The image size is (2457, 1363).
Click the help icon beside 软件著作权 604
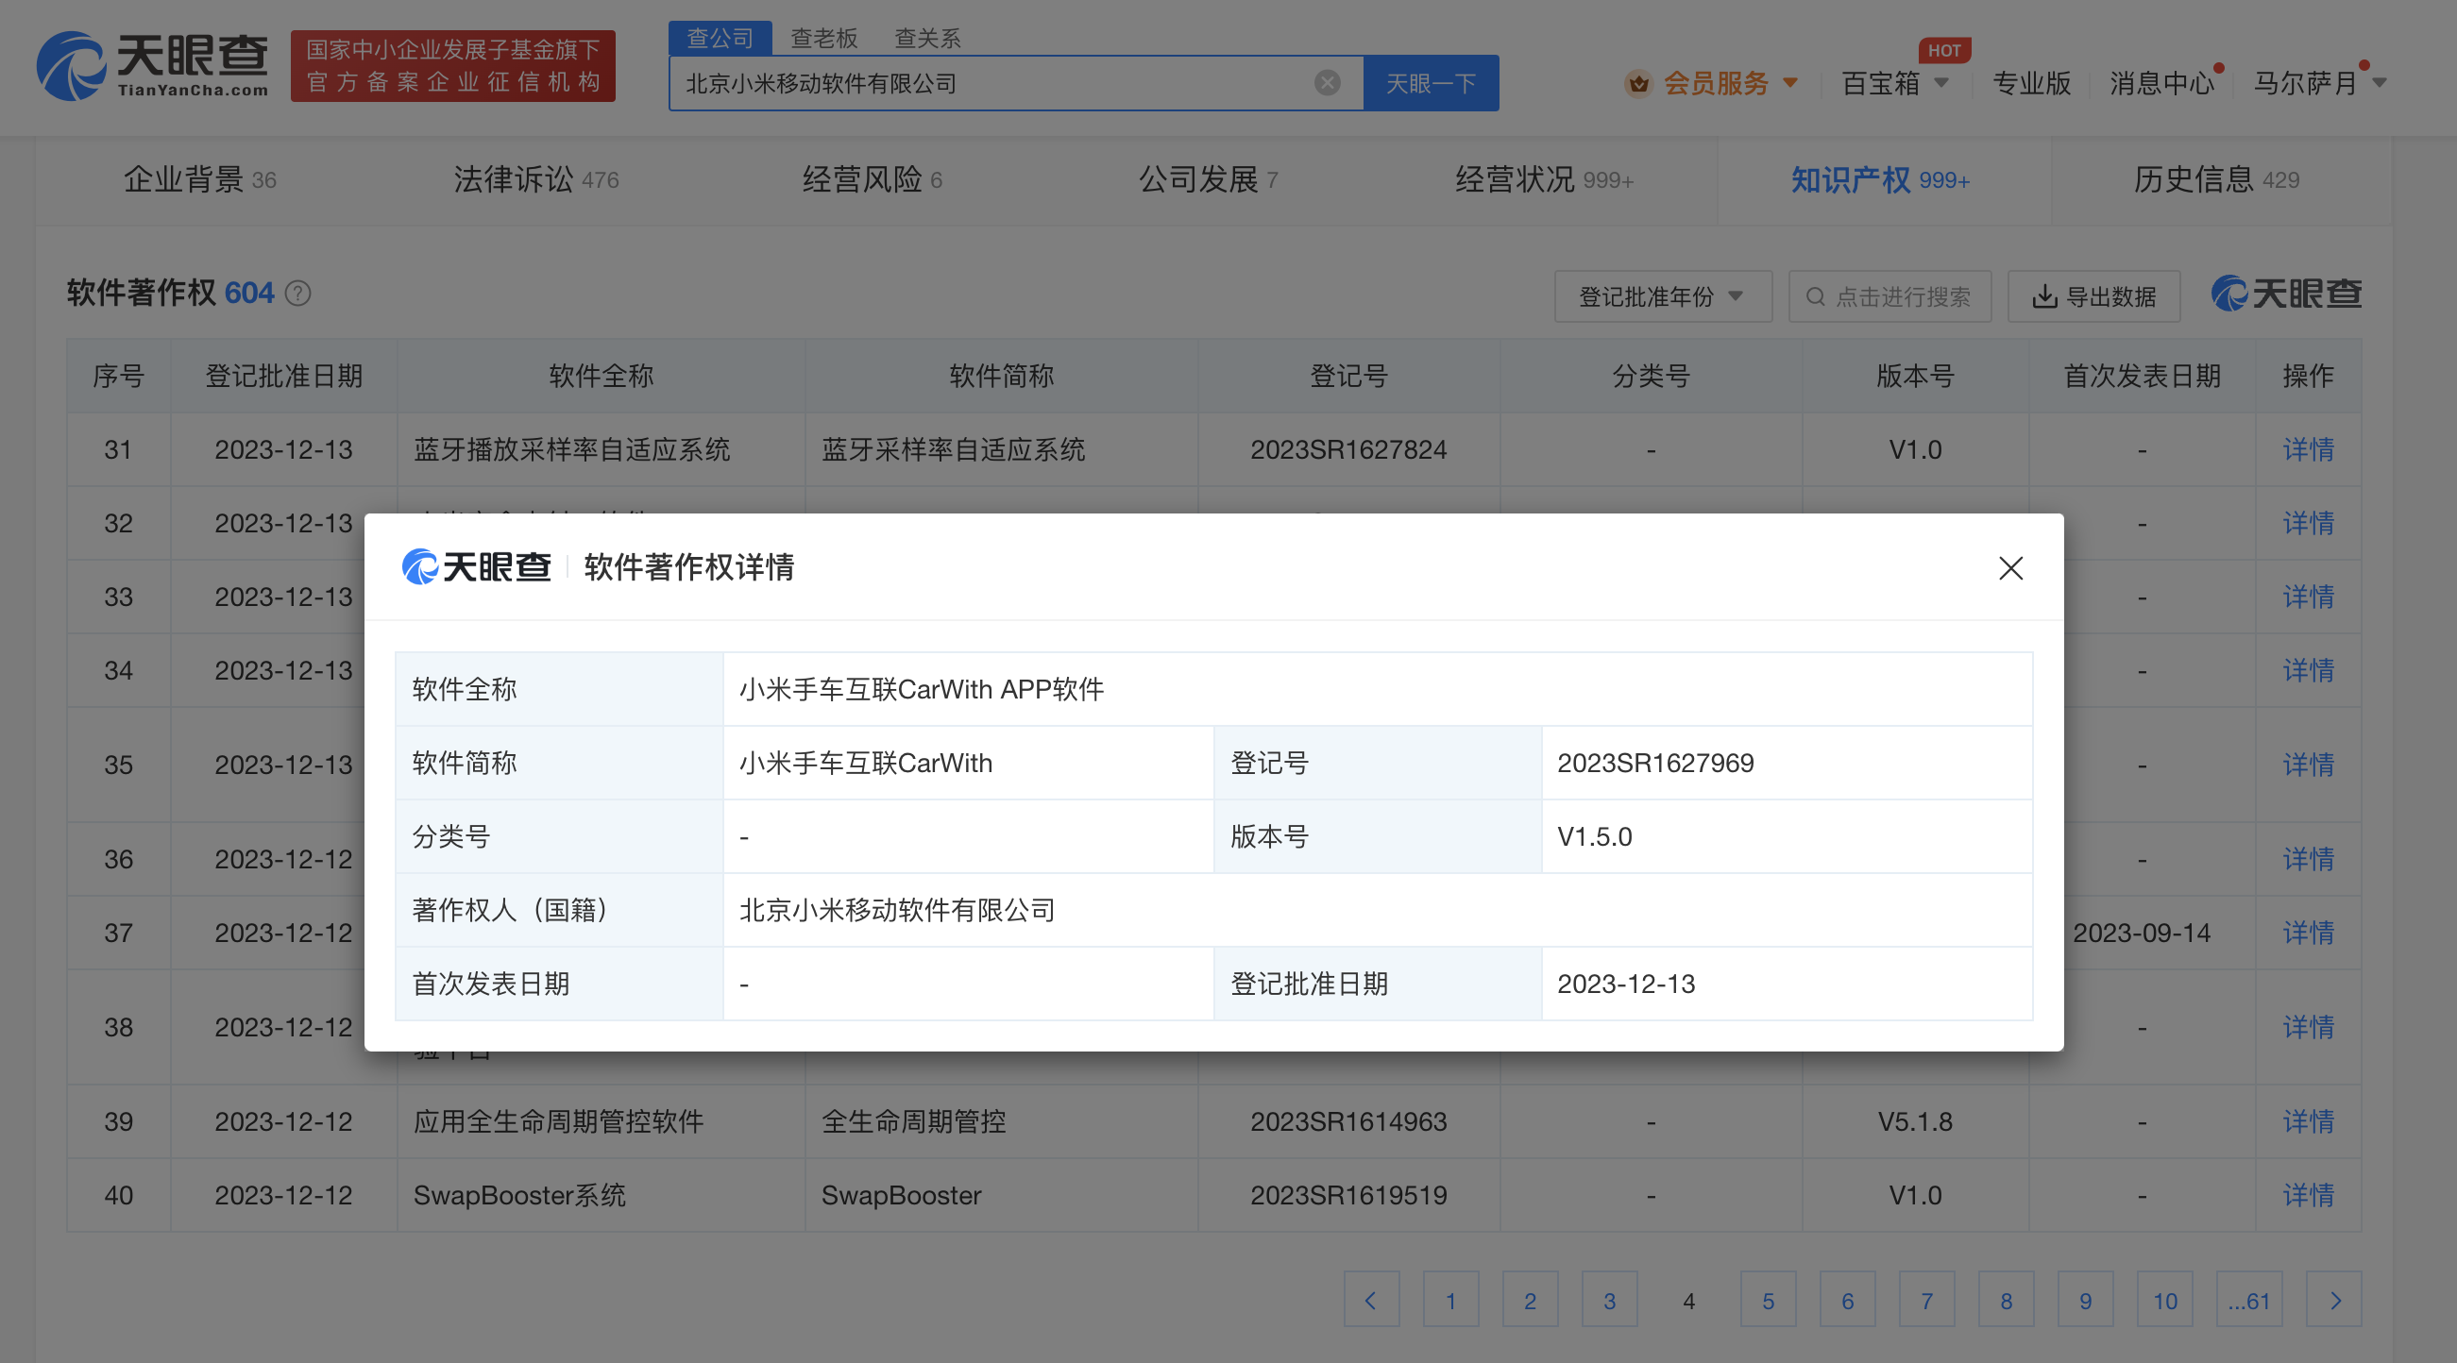297,294
